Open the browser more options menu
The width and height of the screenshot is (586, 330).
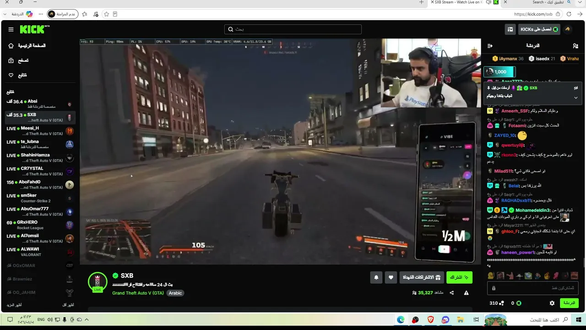coord(41,14)
